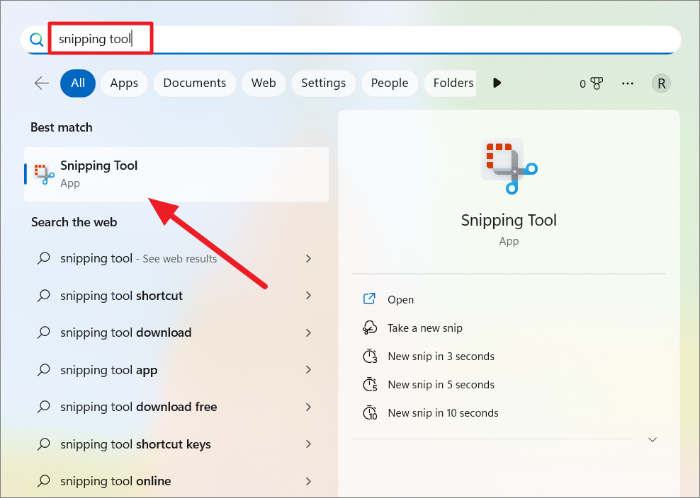The image size is (700, 498).
Task: Open the three-dot more options menu
Action: click(628, 83)
